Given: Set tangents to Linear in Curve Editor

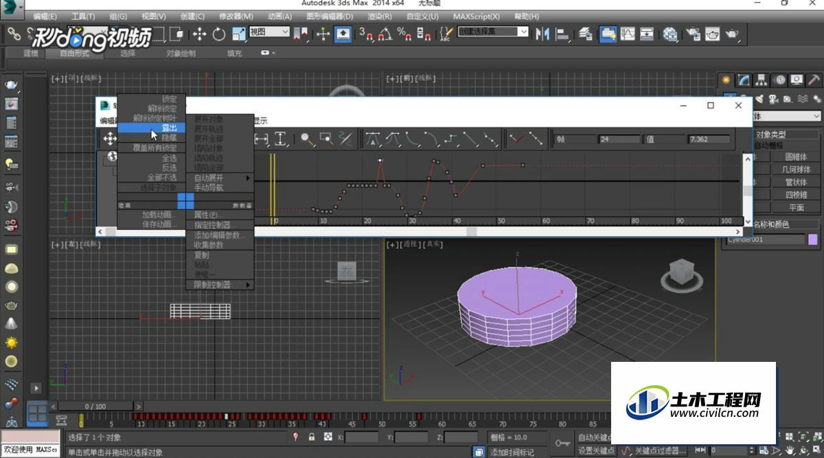Looking at the screenshot, I should 470,139.
